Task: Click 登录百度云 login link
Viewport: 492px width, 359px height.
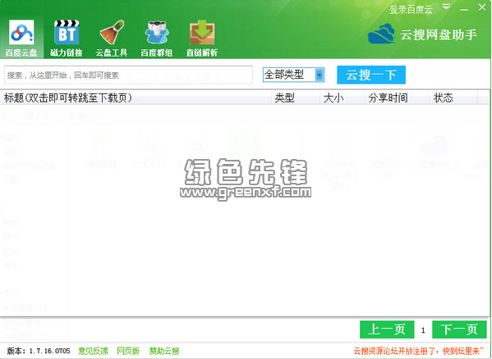Action: tap(411, 9)
